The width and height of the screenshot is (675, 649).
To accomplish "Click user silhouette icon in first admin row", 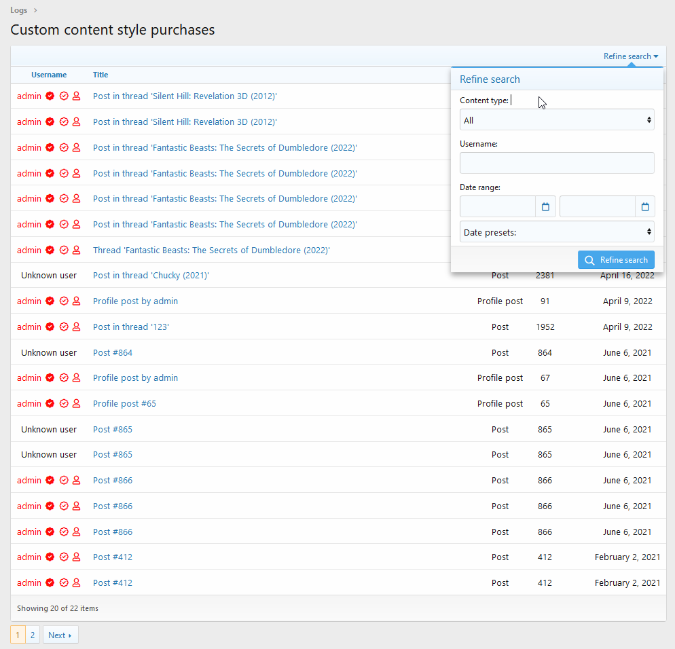I will (77, 96).
